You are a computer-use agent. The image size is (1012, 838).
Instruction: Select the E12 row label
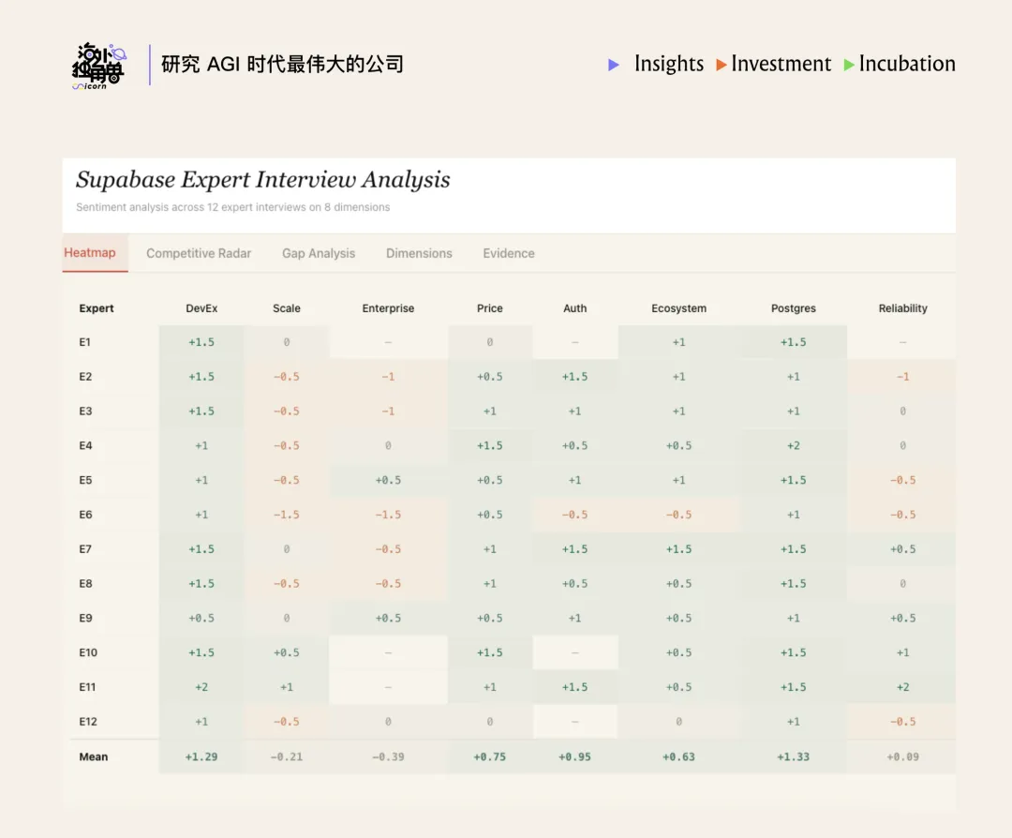pos(88,722)
